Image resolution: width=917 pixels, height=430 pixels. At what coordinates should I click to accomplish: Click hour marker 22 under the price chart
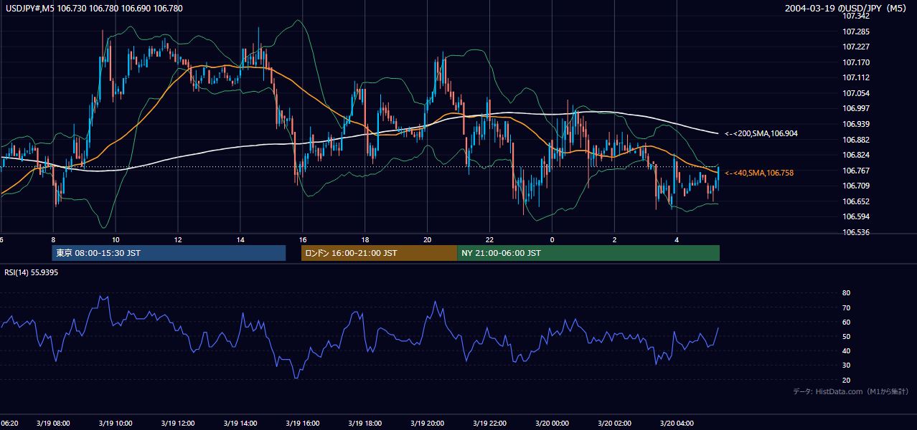point(490,239)
